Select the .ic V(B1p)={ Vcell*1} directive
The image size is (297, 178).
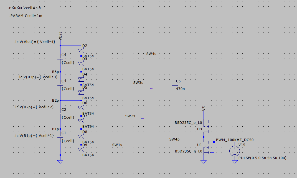click(x=34, y=136)
